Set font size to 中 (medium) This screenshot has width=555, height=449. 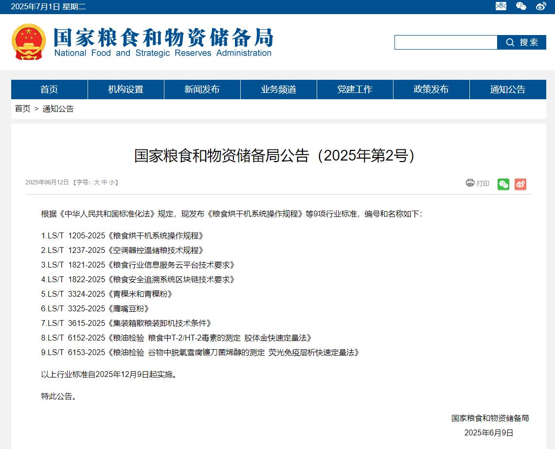point(104,182)
